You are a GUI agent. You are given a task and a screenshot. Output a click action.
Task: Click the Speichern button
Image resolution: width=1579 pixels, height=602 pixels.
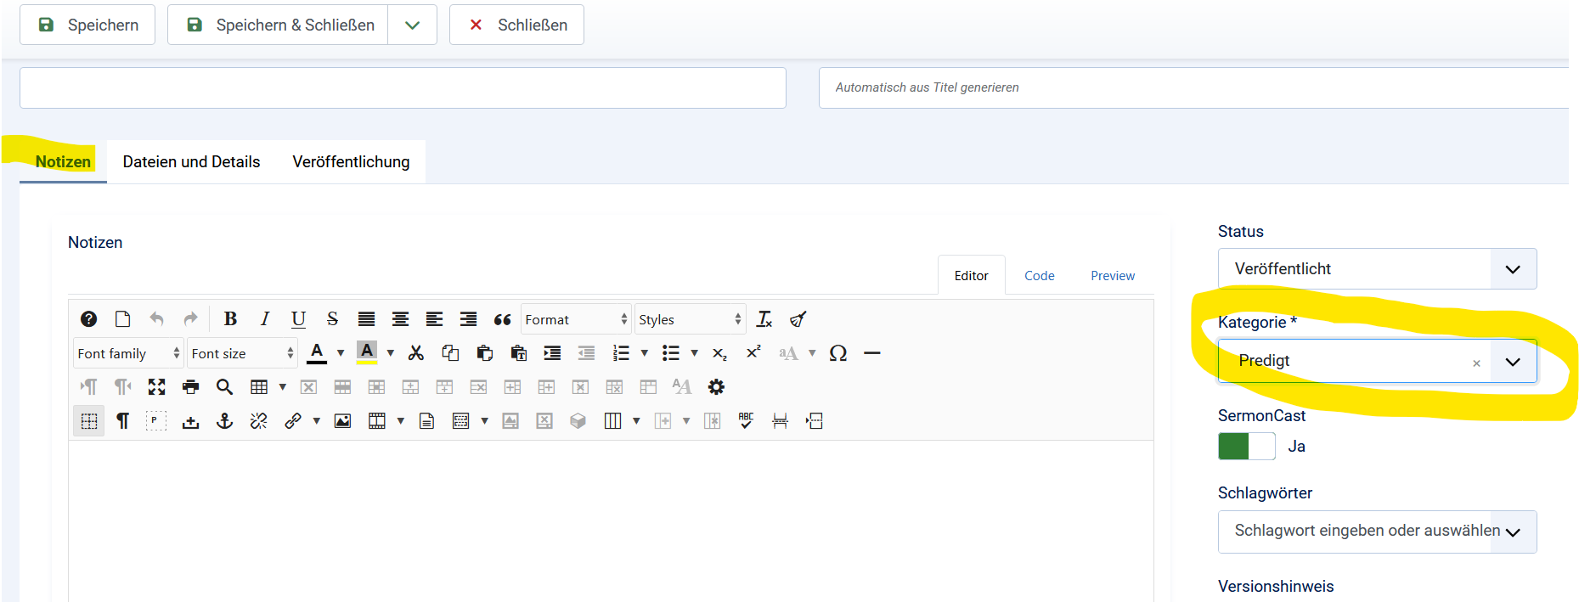tap(87, 25)
